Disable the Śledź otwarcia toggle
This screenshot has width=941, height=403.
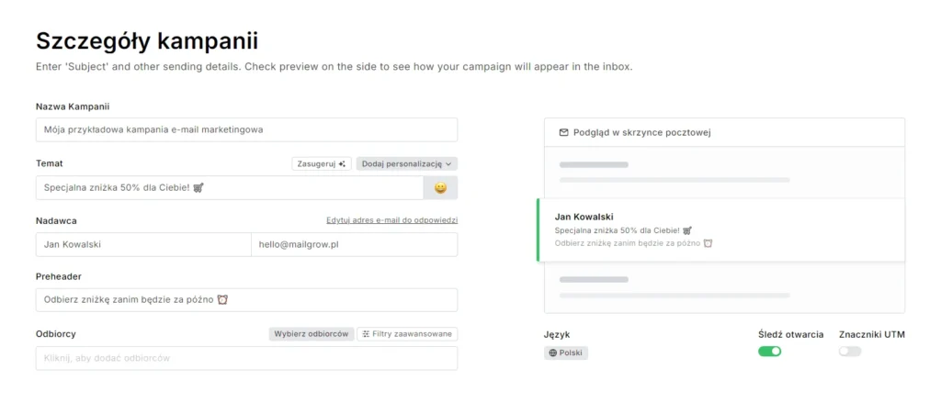coord(769,352)
